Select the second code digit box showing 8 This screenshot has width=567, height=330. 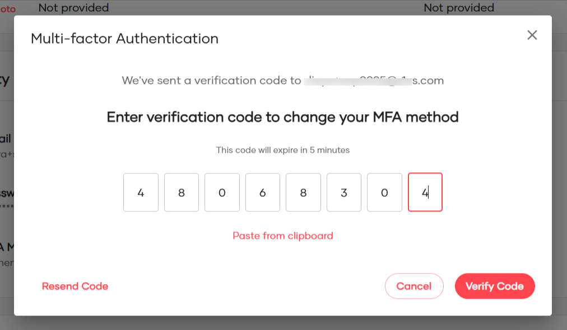181,192
